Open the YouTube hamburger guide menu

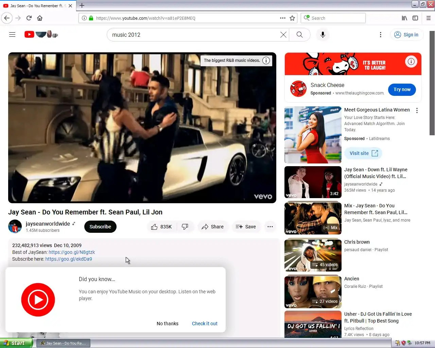tap(12, 35)
